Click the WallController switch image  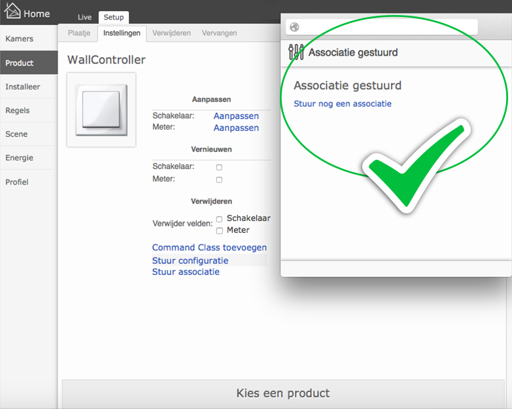tap(101, 109)
